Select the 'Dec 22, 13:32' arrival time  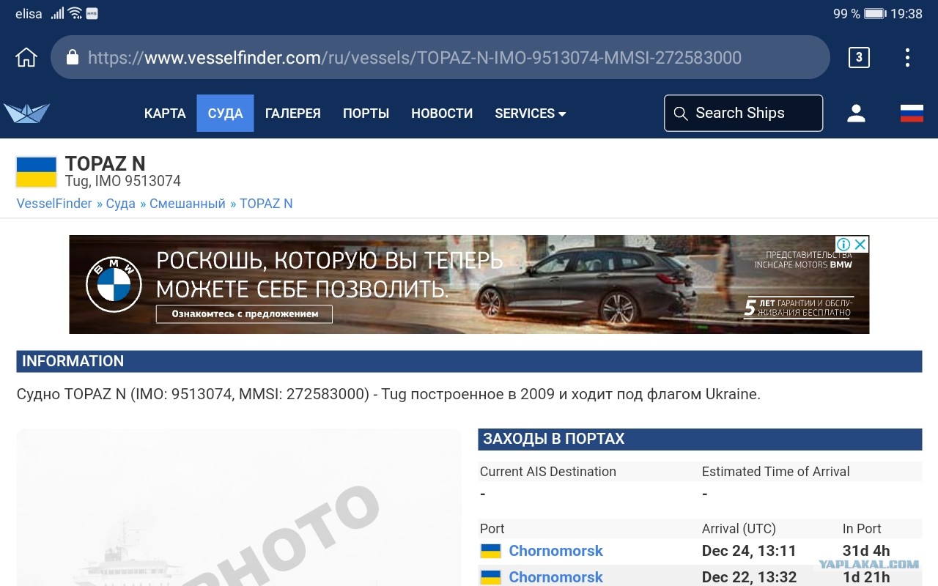(x=749, y=577)
